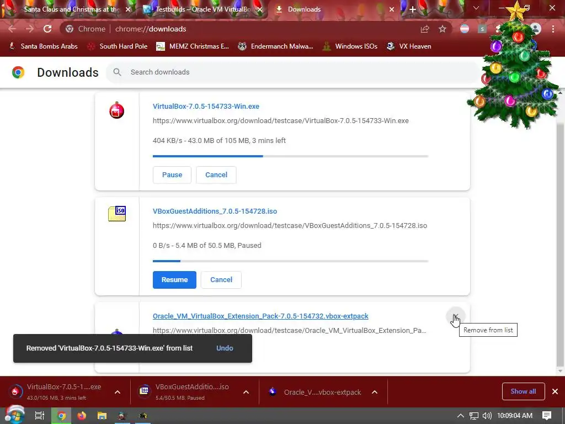The height and width of the screenshot is (424, 565).
Task: Open Oracle_VM_VirtualBox_Extension_Pack extpack link
Action: coord(260,316)
